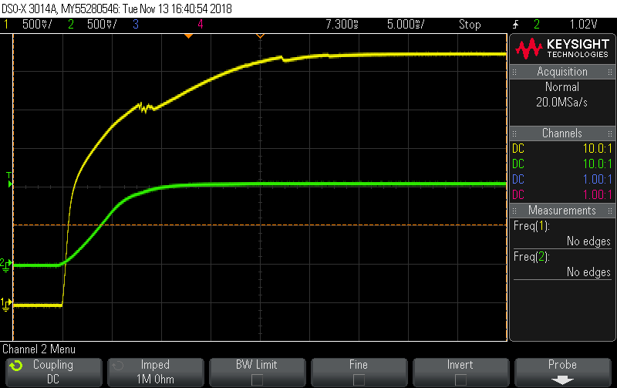This screenshot has height=388, width=617.
Task: Toggle the Fine checkbox
Action: 359,380
